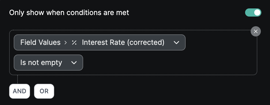
Task: Click the green track of the conditions toggle
Action: click(249, 12)
